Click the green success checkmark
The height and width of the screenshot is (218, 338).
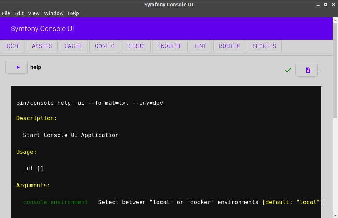tap(288, 70)
